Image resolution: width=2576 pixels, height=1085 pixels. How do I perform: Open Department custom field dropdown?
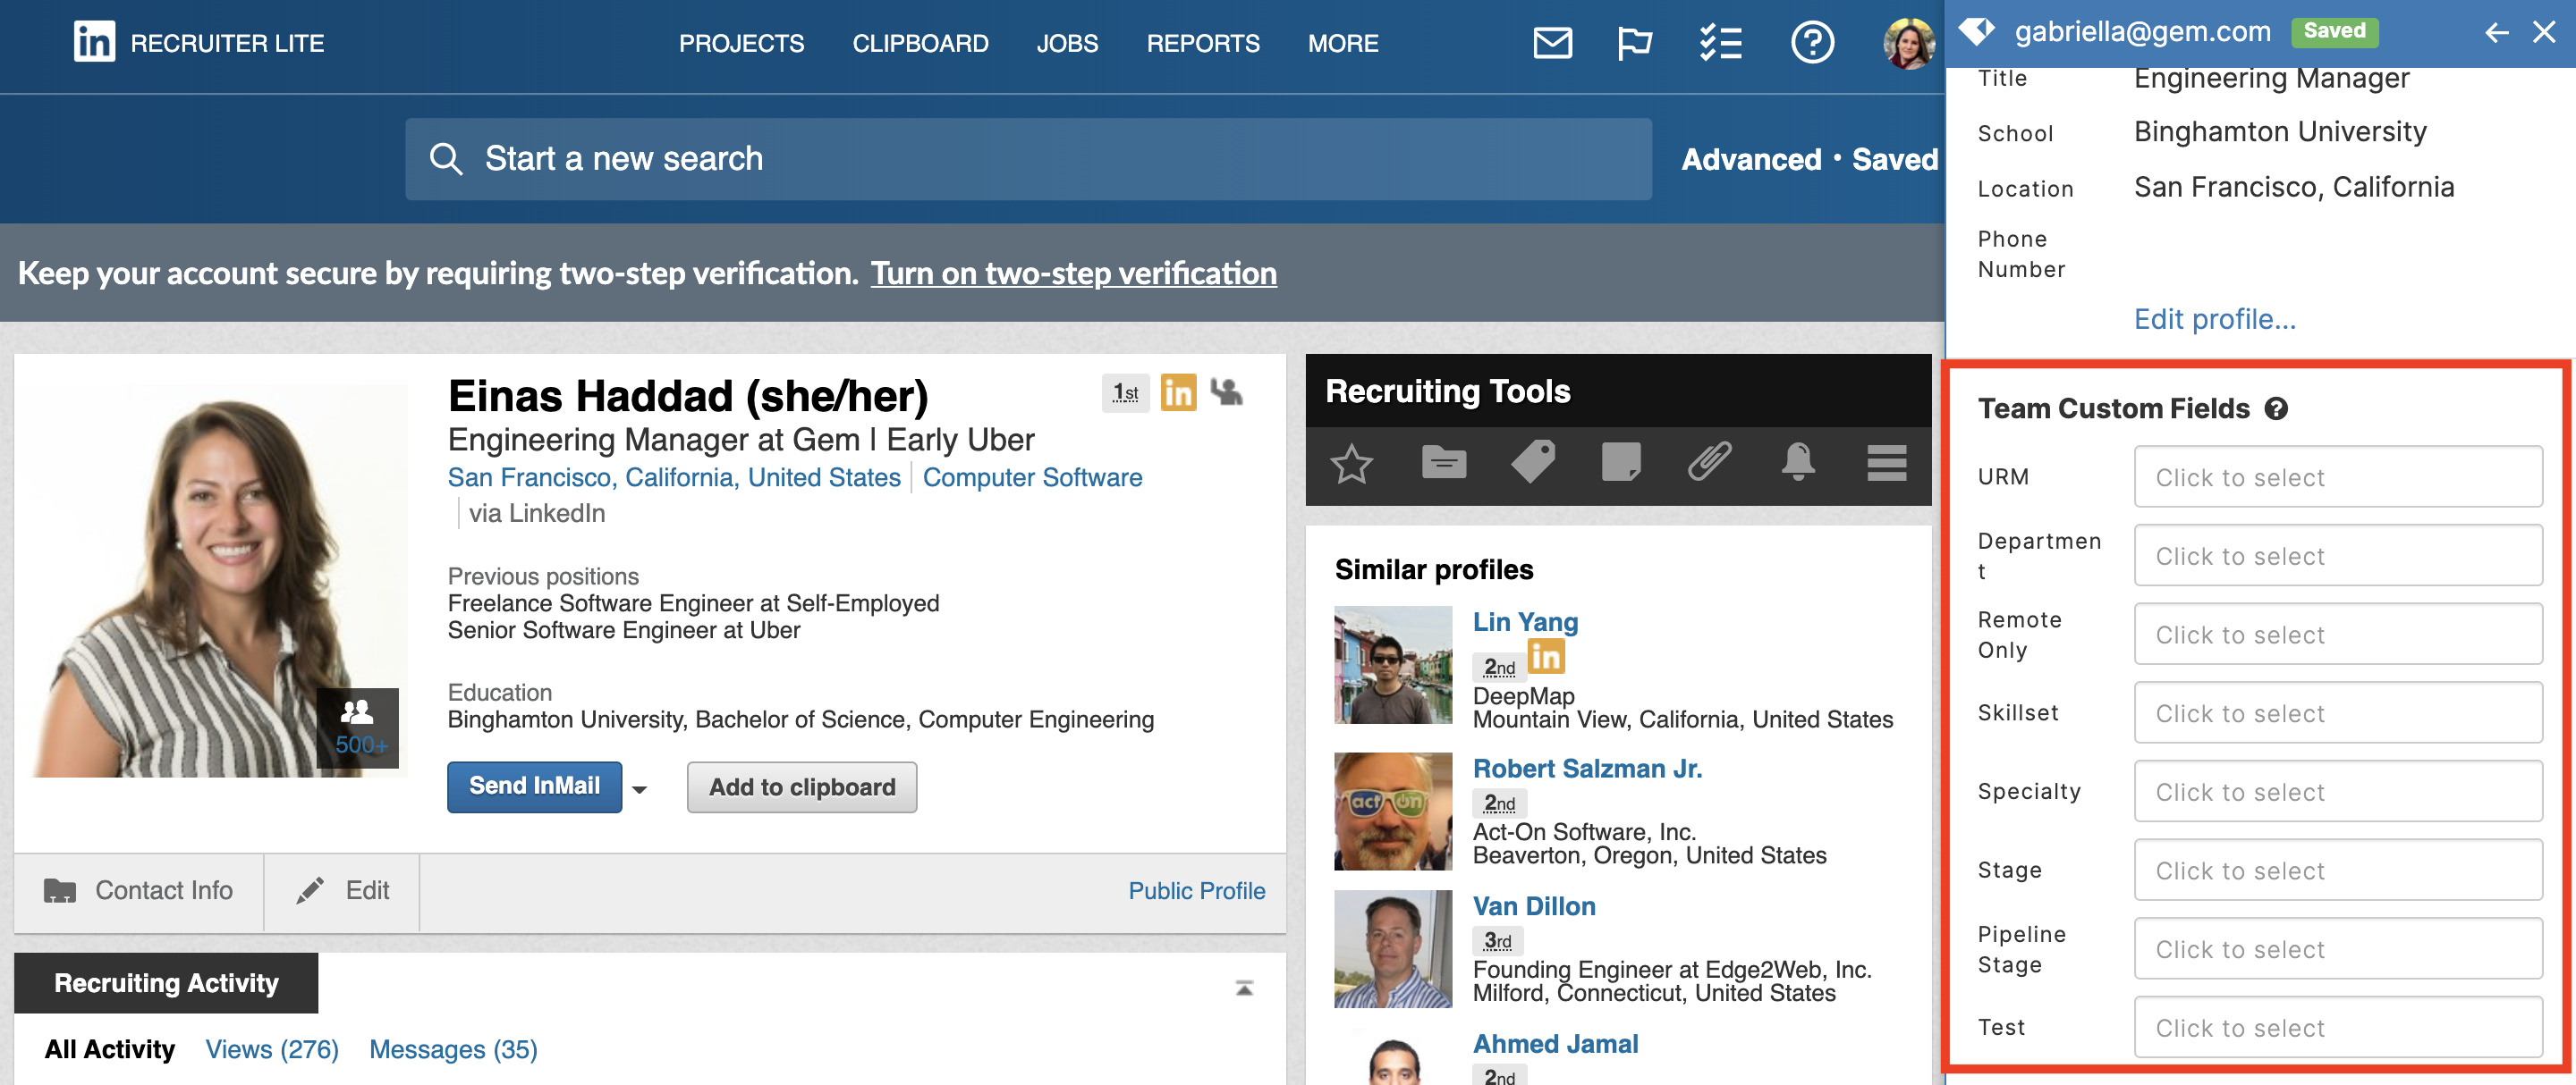(2337, 556)
